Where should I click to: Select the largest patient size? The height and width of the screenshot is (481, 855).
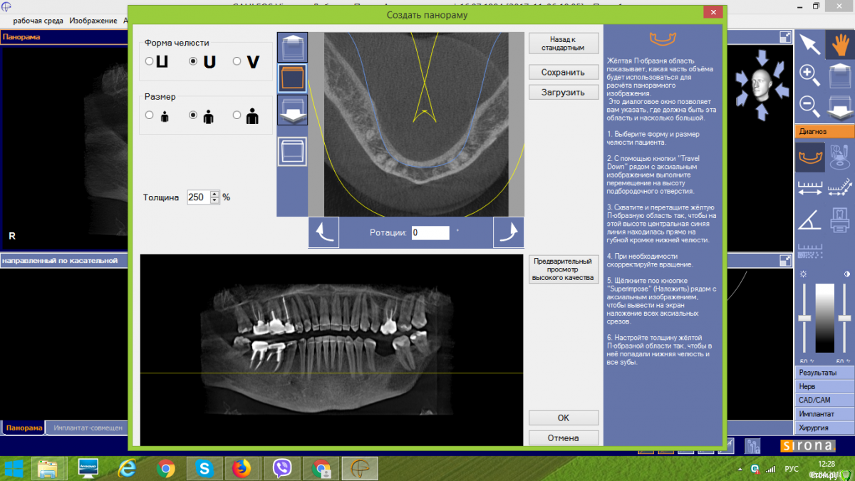(x=237, y=115)
